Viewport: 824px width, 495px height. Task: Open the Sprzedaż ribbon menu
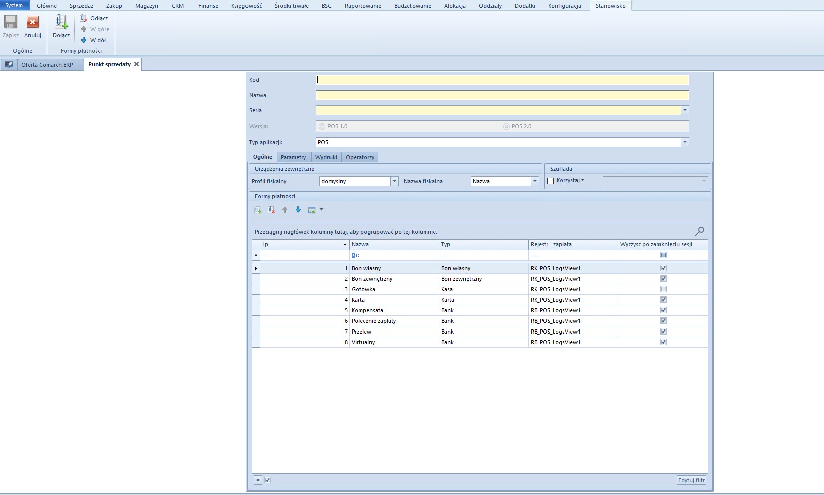[x=81, y=6]
